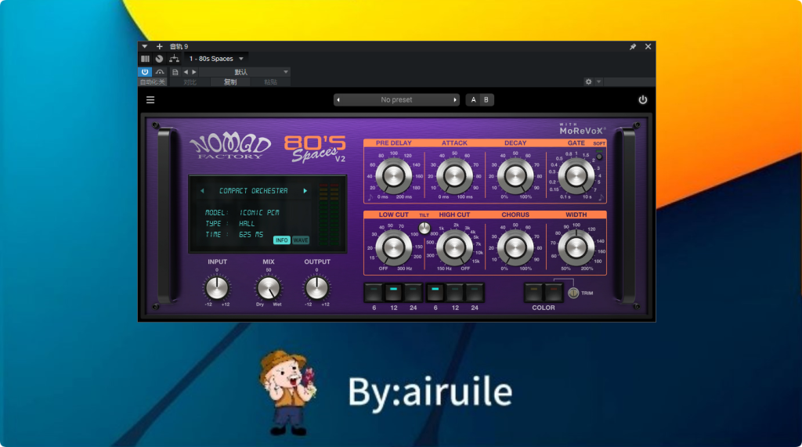Open the No preset selector
Image resolution: width=802 pixels, height=447 pixels.
[396, 99]
